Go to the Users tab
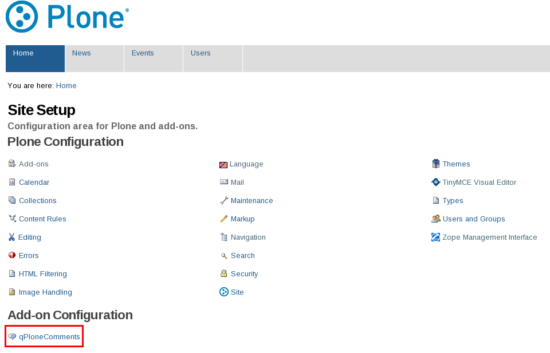The image size is (550, 353). coord(201,53)
